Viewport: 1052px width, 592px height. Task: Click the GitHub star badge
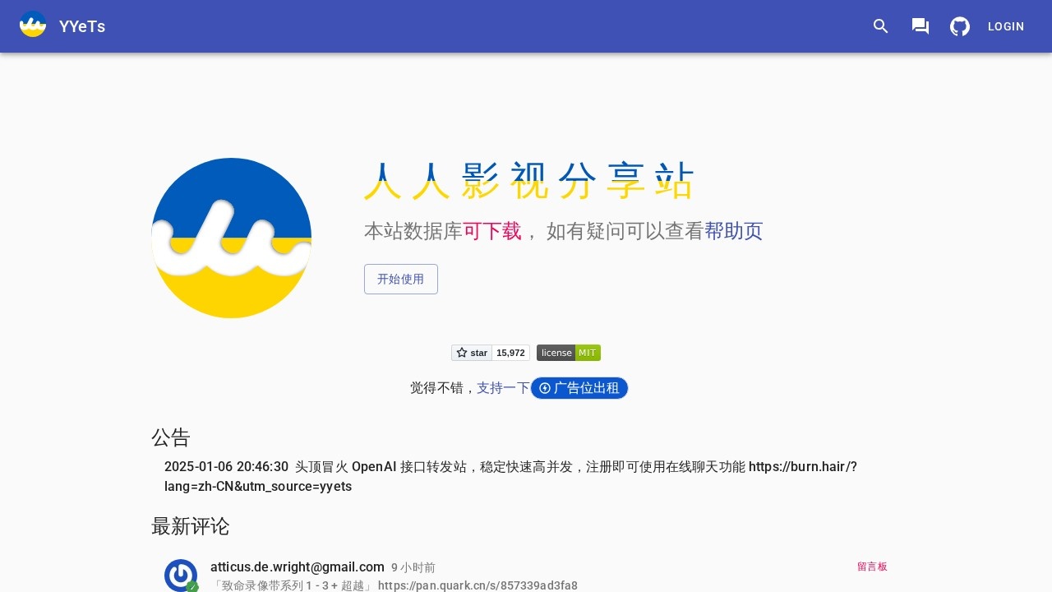click(472, 353)
